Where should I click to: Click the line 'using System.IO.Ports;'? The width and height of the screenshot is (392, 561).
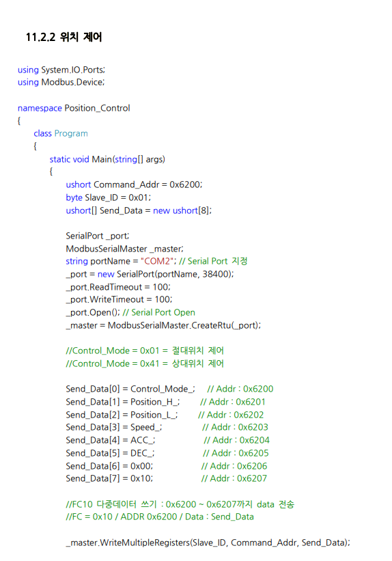coord(61,70)
